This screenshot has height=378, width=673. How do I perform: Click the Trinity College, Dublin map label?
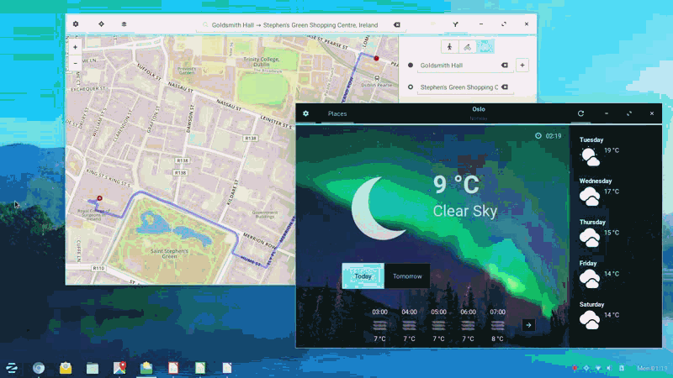click(262, 61)
